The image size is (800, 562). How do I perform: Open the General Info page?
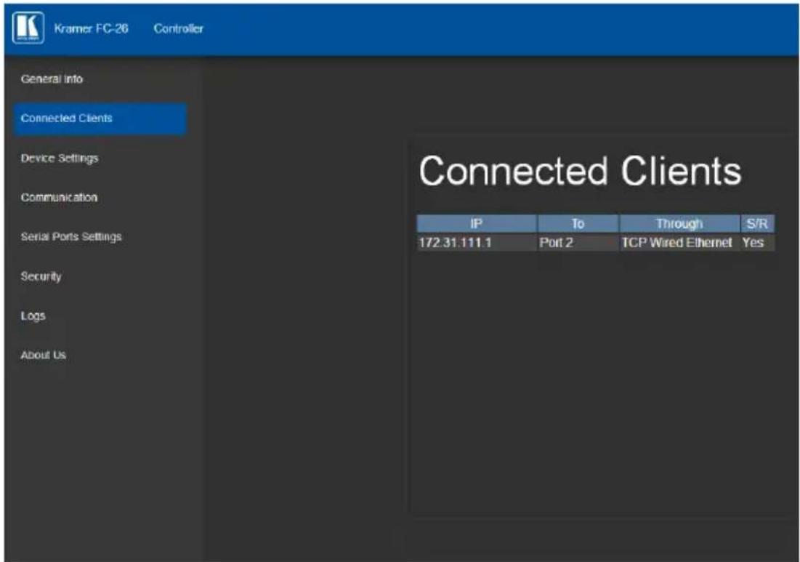click(x=52, y=79)
